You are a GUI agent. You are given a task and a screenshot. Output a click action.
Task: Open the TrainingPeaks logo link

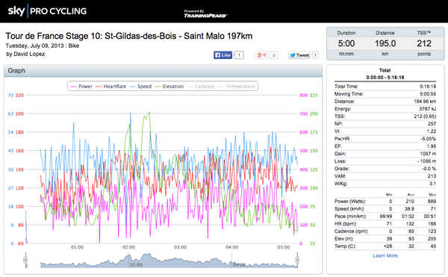point(205,13)
